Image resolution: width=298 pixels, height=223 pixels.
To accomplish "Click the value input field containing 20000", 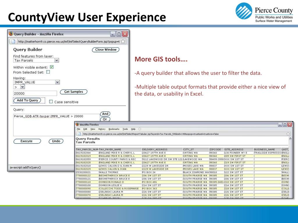I will 35,93.
